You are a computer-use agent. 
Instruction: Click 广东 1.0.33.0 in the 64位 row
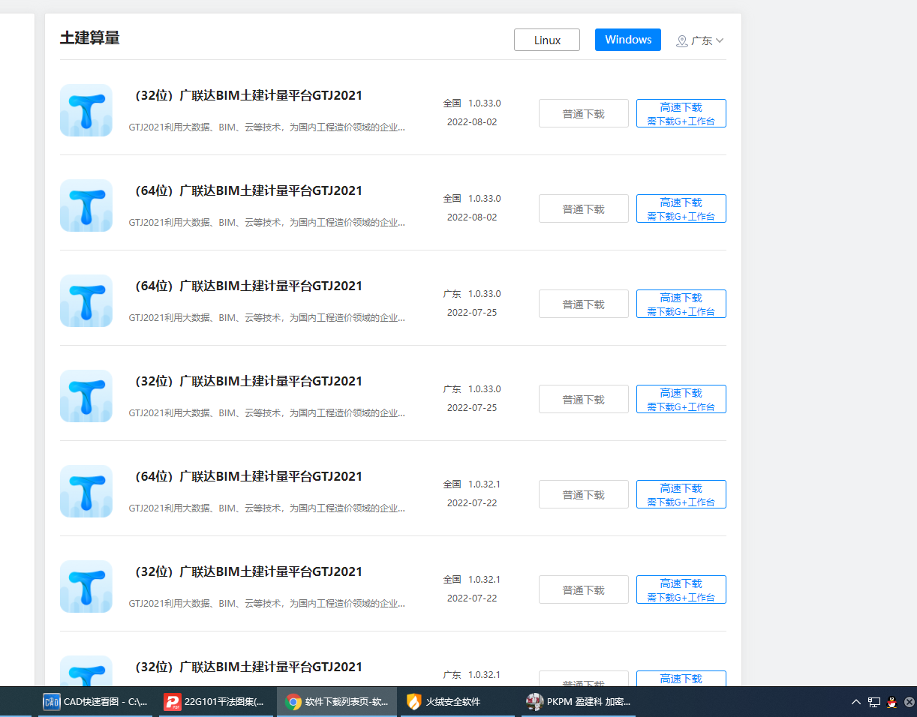click(x=472, y=294)
